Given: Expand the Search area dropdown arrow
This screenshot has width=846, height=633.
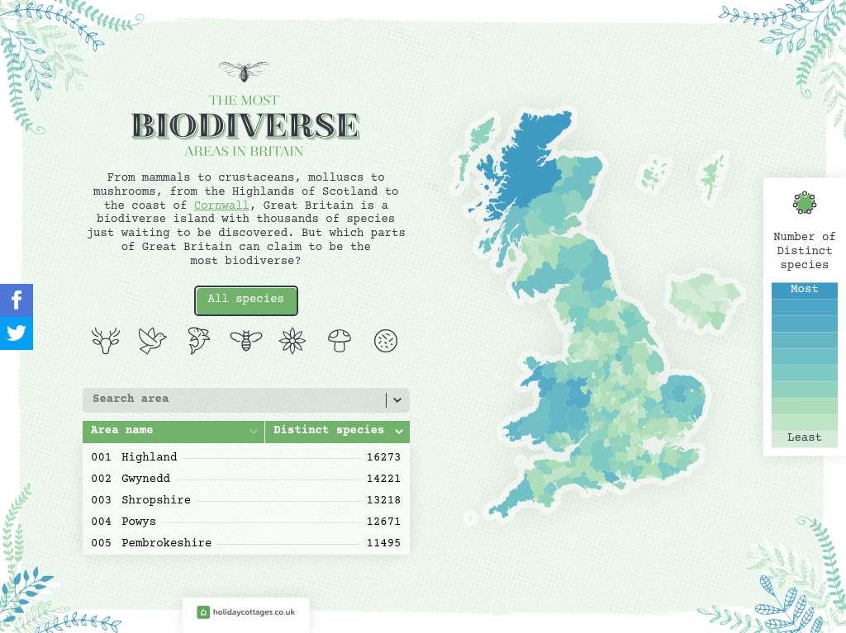Looking at the screenshot, I should [x=397, y=400].
